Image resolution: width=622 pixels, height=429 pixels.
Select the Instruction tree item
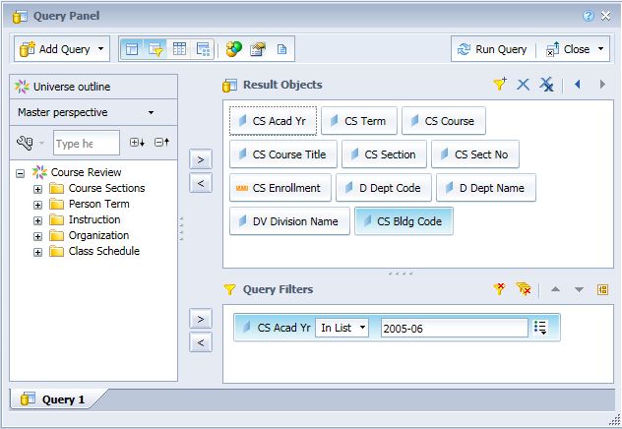tap(94, 219)
